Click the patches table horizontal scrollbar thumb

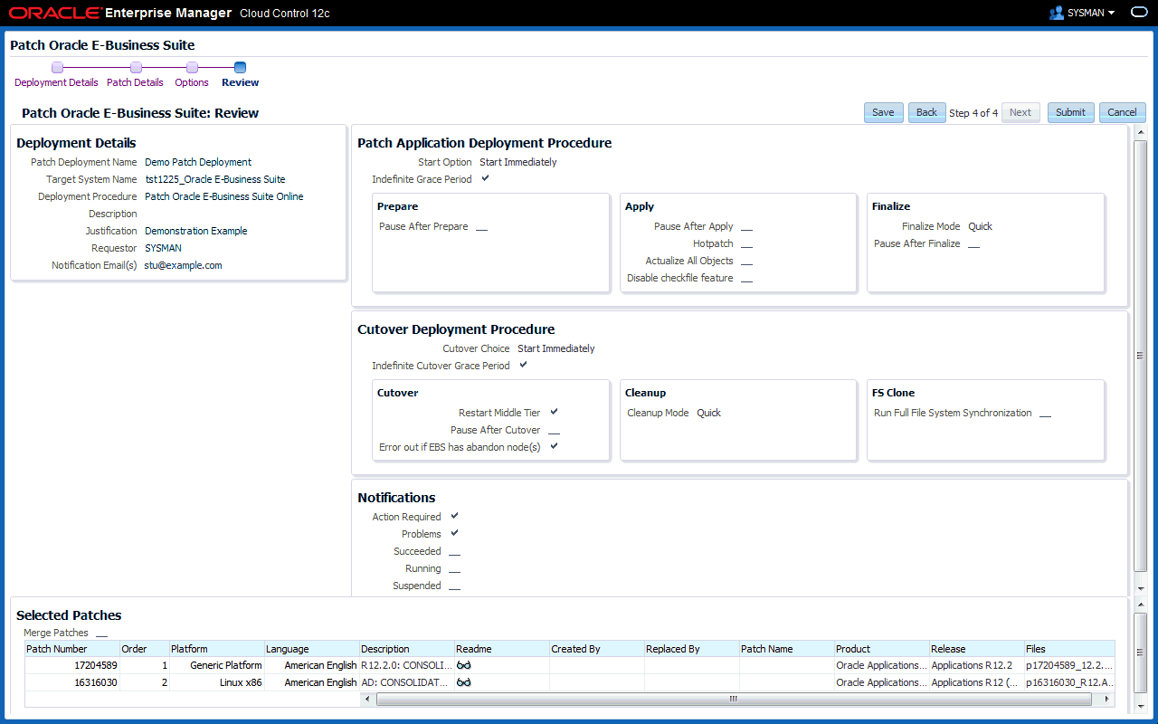pos(735,699)
